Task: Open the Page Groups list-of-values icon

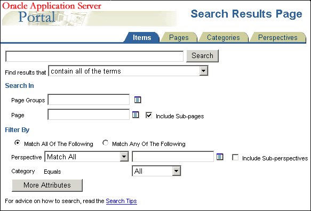Action: [x=138, y=100]
